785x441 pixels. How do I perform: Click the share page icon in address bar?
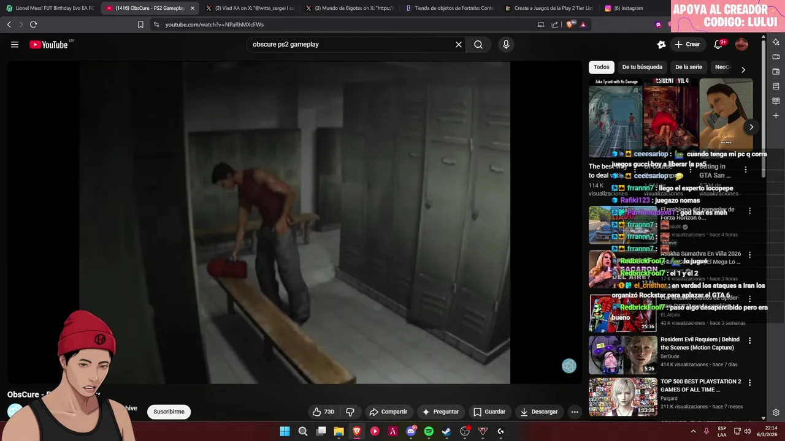554,24
